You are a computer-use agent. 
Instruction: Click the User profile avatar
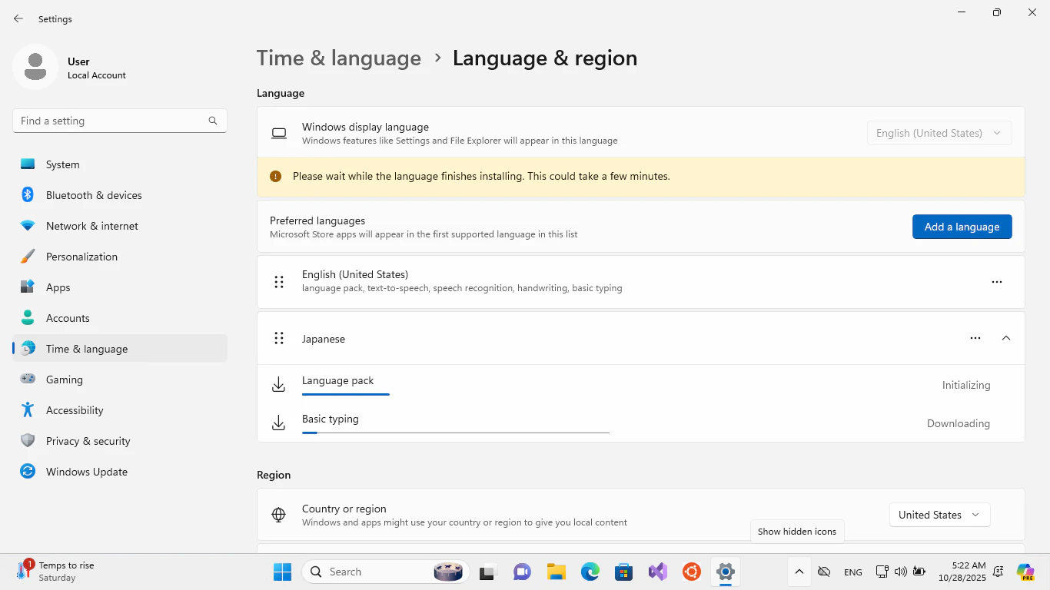click(35, 67)
